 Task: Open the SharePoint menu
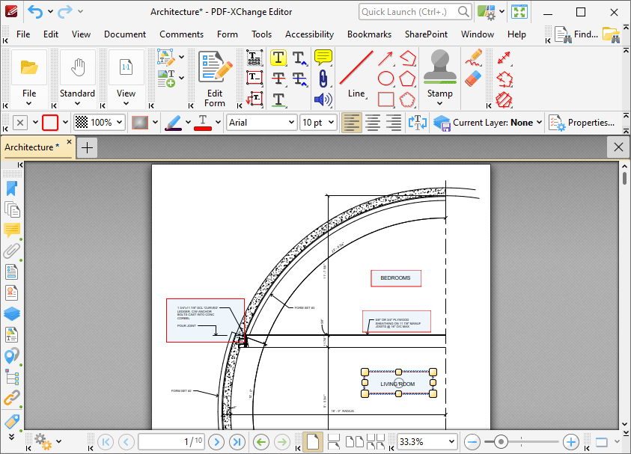click(426, 34)
